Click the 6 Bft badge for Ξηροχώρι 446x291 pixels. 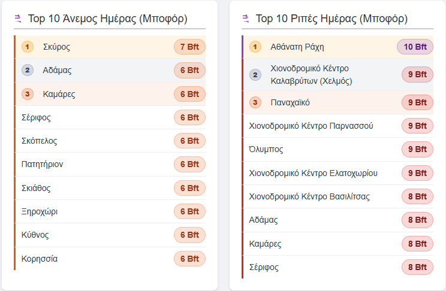tap(189, 211)
